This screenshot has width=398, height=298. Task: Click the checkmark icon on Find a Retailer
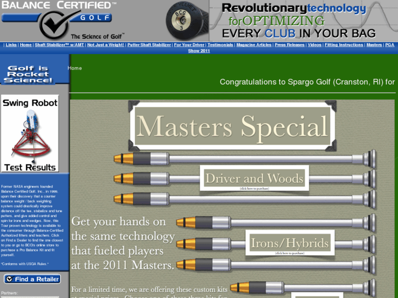pos(9,279)
